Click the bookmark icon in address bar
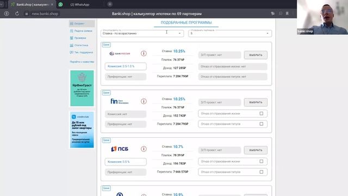This screenshot has height=196, width=348. [x=287, y=14]
